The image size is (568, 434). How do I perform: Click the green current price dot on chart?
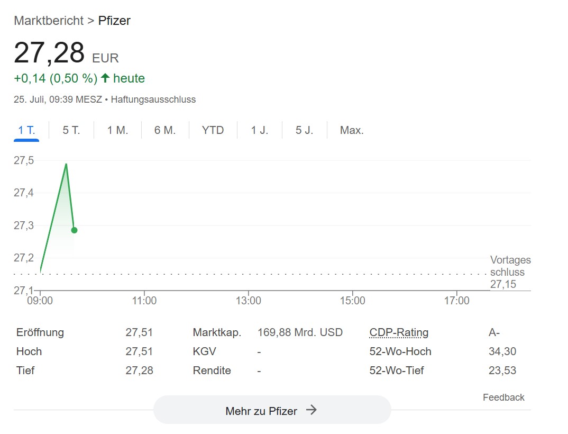[74, 230]
